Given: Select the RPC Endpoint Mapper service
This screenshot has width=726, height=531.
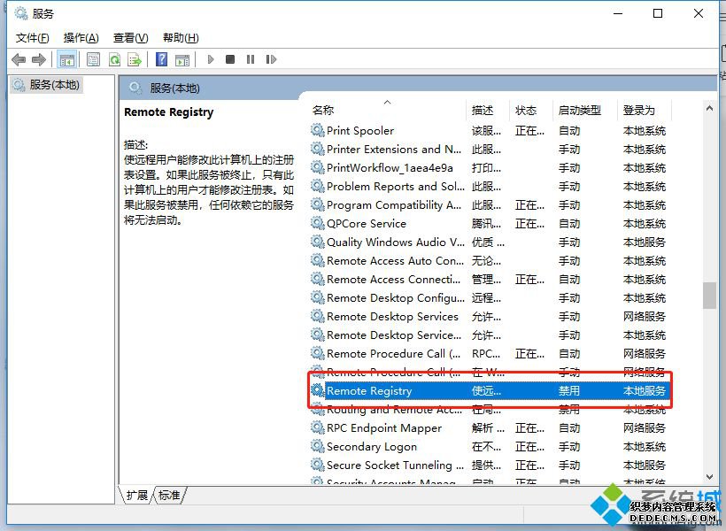Looking at the screenshot, I should coord(490,427).
